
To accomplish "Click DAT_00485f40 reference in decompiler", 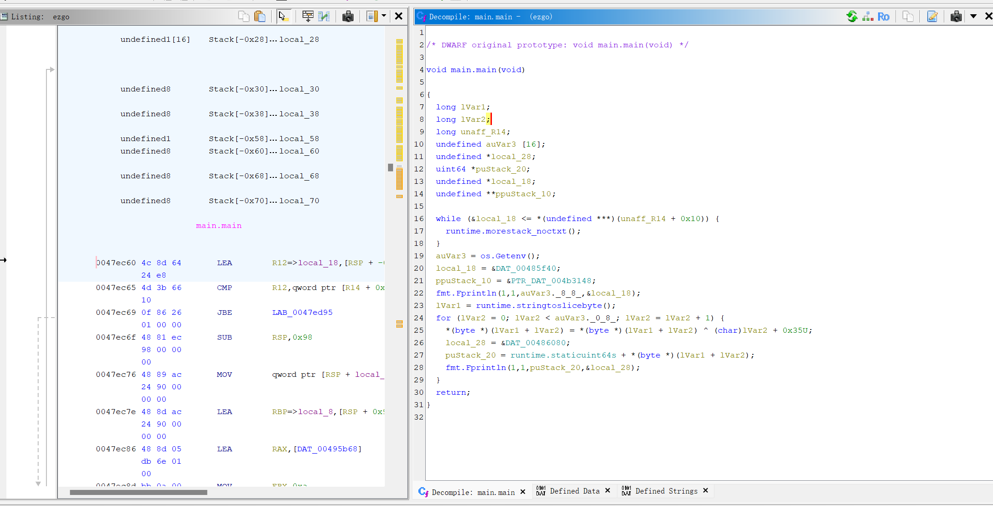I will pyautogui.click(x=526, y=268).
